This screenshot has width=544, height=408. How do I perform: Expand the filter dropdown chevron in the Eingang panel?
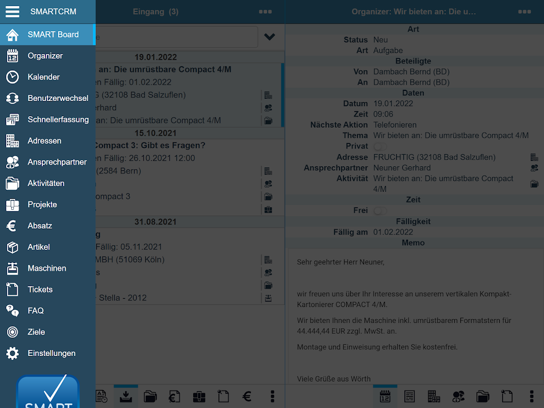270,37
